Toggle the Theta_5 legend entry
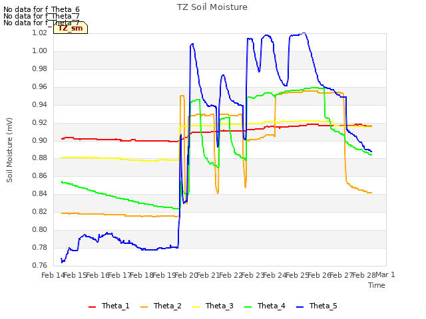The image size is (426, 319). (x=317, y=306)
